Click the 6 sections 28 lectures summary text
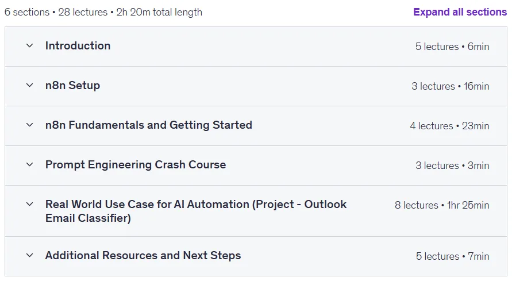 click(103, 13)
